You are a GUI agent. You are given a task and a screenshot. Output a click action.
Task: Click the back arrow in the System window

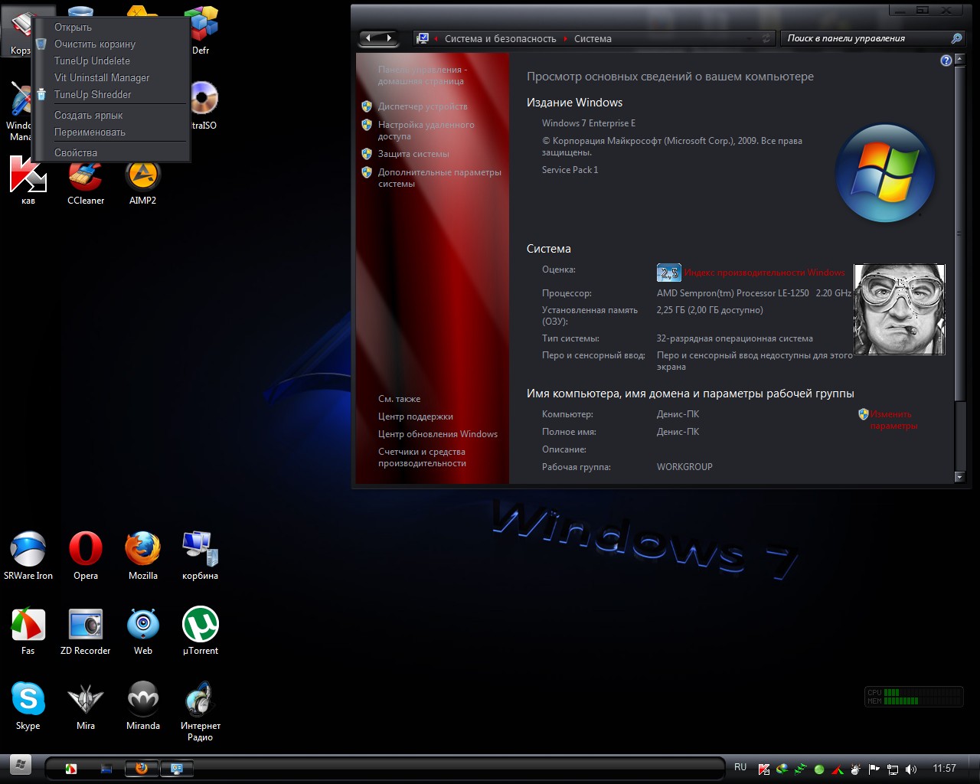(x=369, y=38)
